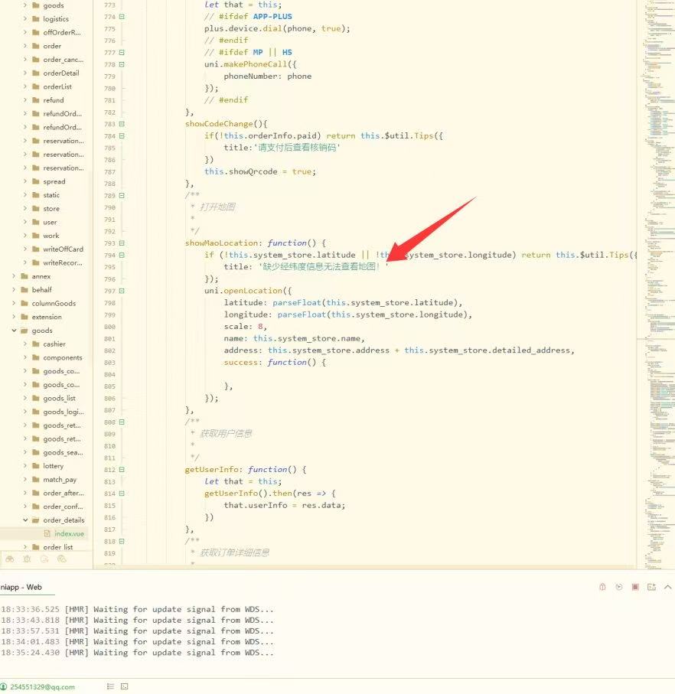The height and width of the screenshot is (694, 675).
Task: Click the spread folder icon
Action: coord(36,181)
